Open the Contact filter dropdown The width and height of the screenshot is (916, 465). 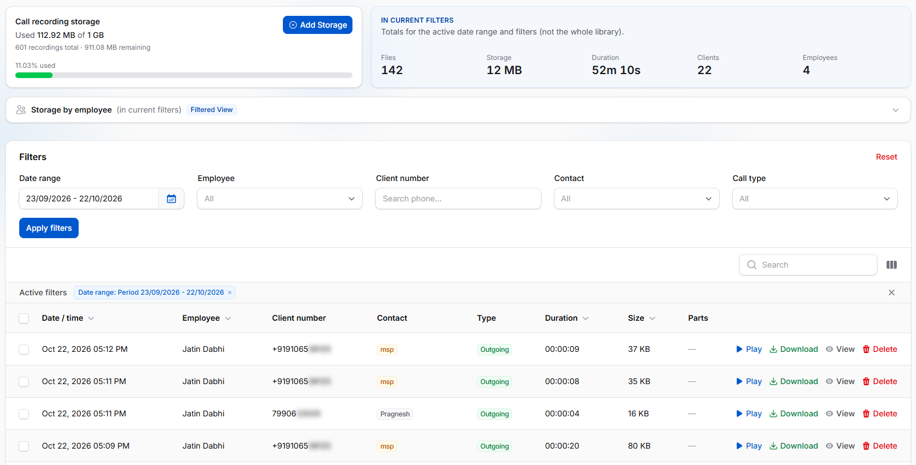[x=637, y=199]
